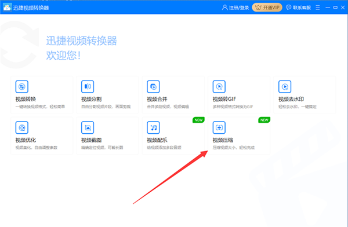Click description 精确定位视频，可截长图
This screenshot has width=348, height=227.
point(102,148)
